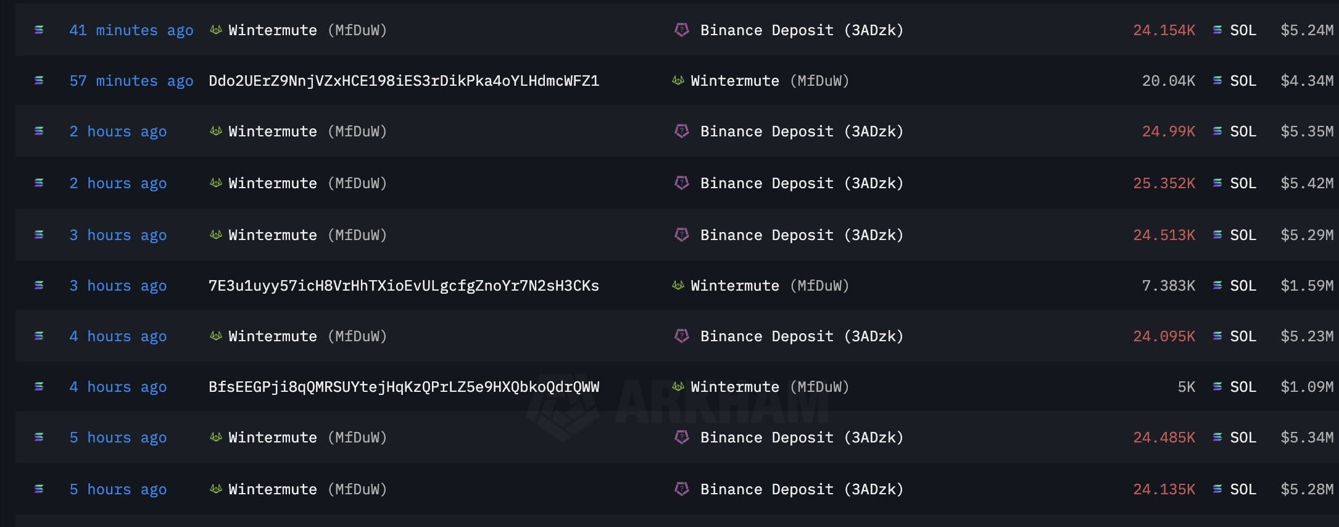Click Binance Deposit icon in 25.352K row
This screenshot has width=1339, height=527.
tap(681, 183)
